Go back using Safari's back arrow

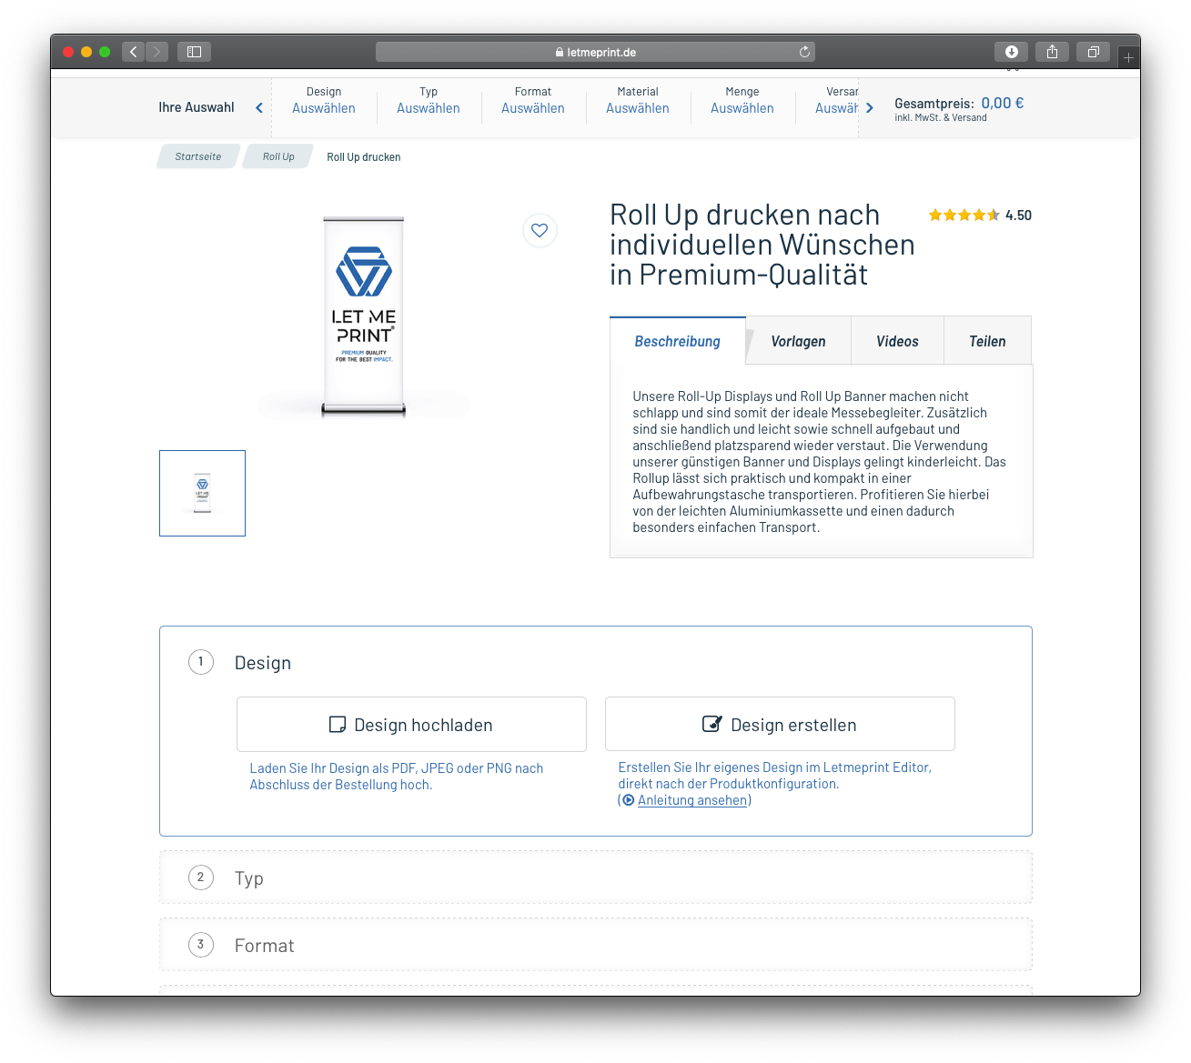click(134, 52)
